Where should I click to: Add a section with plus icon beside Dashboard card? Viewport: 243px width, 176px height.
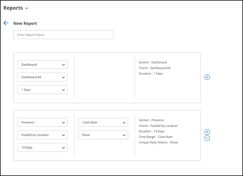click(x=207, y=77)
